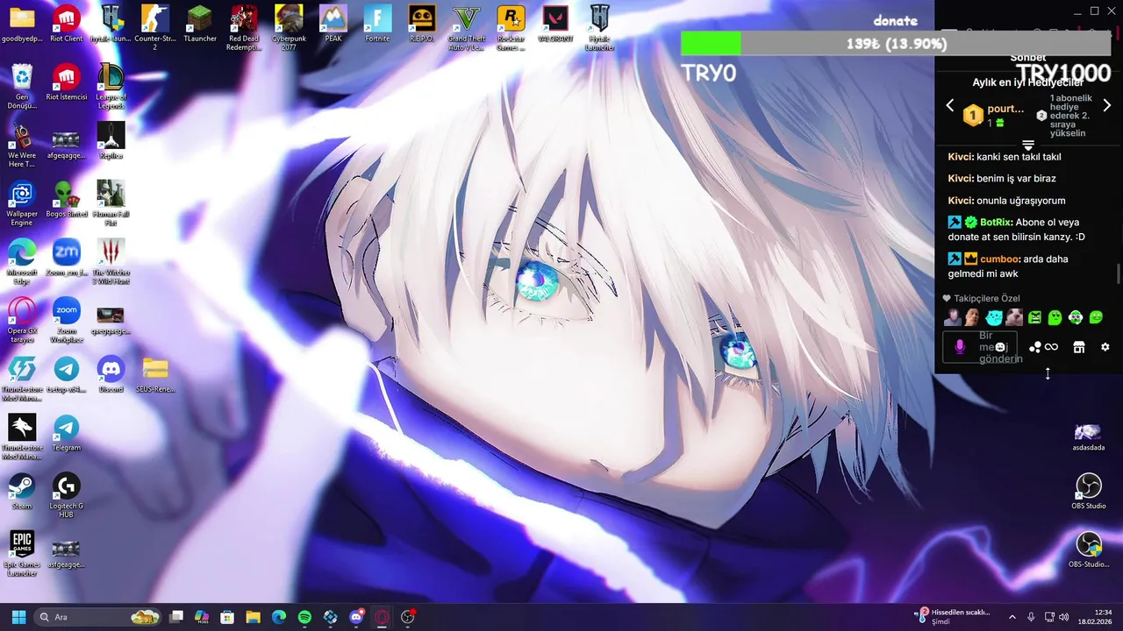Image resolution: width=1123 pixels, height=631 pixels.
Task: Open Rockstar Games Launcher shortcut
Action: (x=511, y=26)
